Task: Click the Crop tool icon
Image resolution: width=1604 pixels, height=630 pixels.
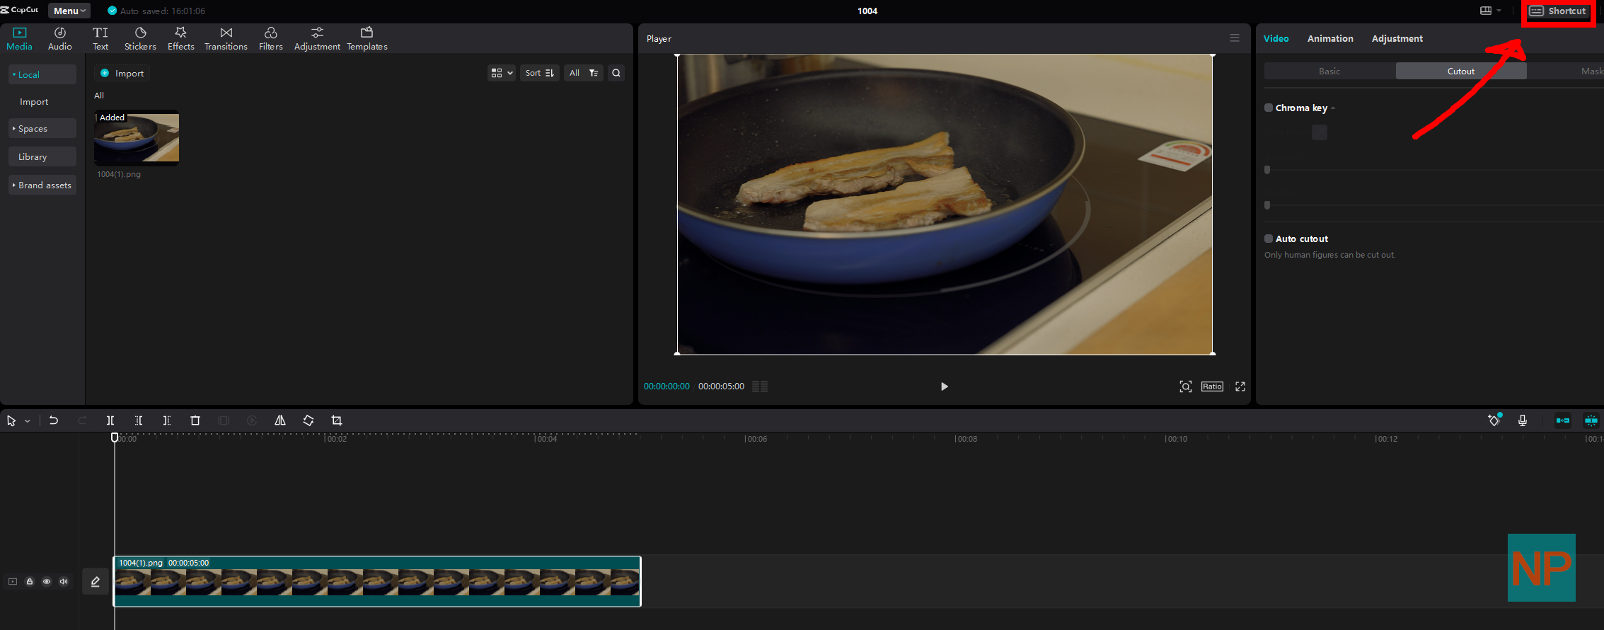Action: 337,420
